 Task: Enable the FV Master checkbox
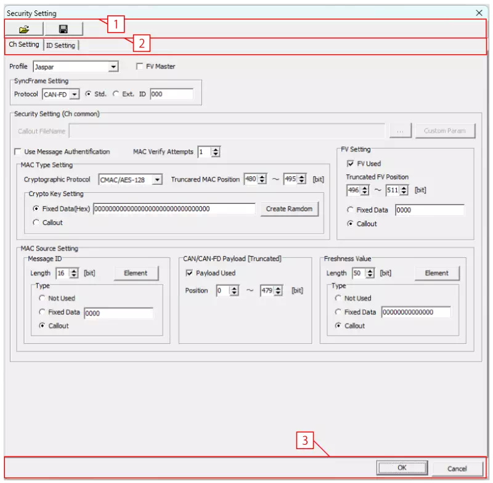coord(140,66)
